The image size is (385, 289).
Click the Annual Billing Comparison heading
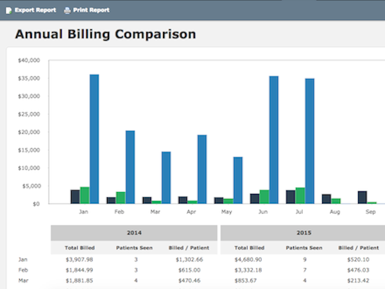pyautogui.click(x=105, y=34)
